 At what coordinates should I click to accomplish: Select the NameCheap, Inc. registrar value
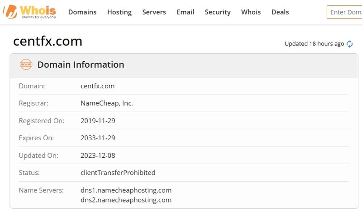point(107,103)
